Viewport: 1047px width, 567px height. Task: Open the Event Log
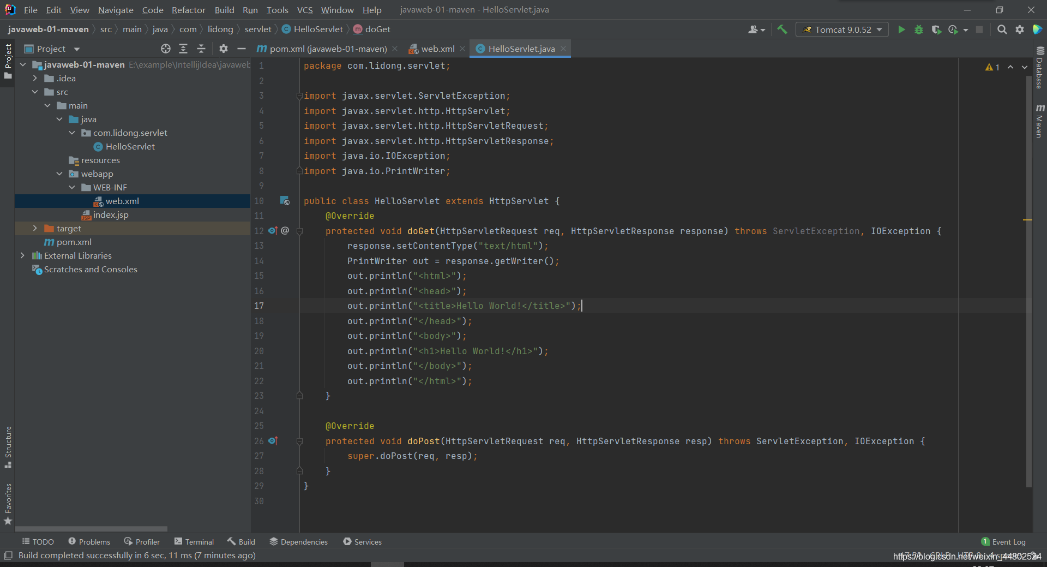coord(1003,542)
